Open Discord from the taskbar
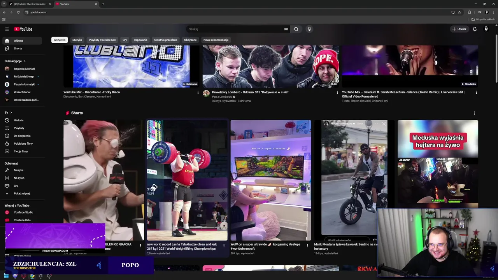 coord(15,276)
